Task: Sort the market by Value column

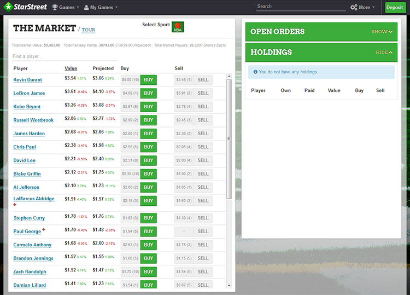Action: pyautogui.click(x=71, y=68)
